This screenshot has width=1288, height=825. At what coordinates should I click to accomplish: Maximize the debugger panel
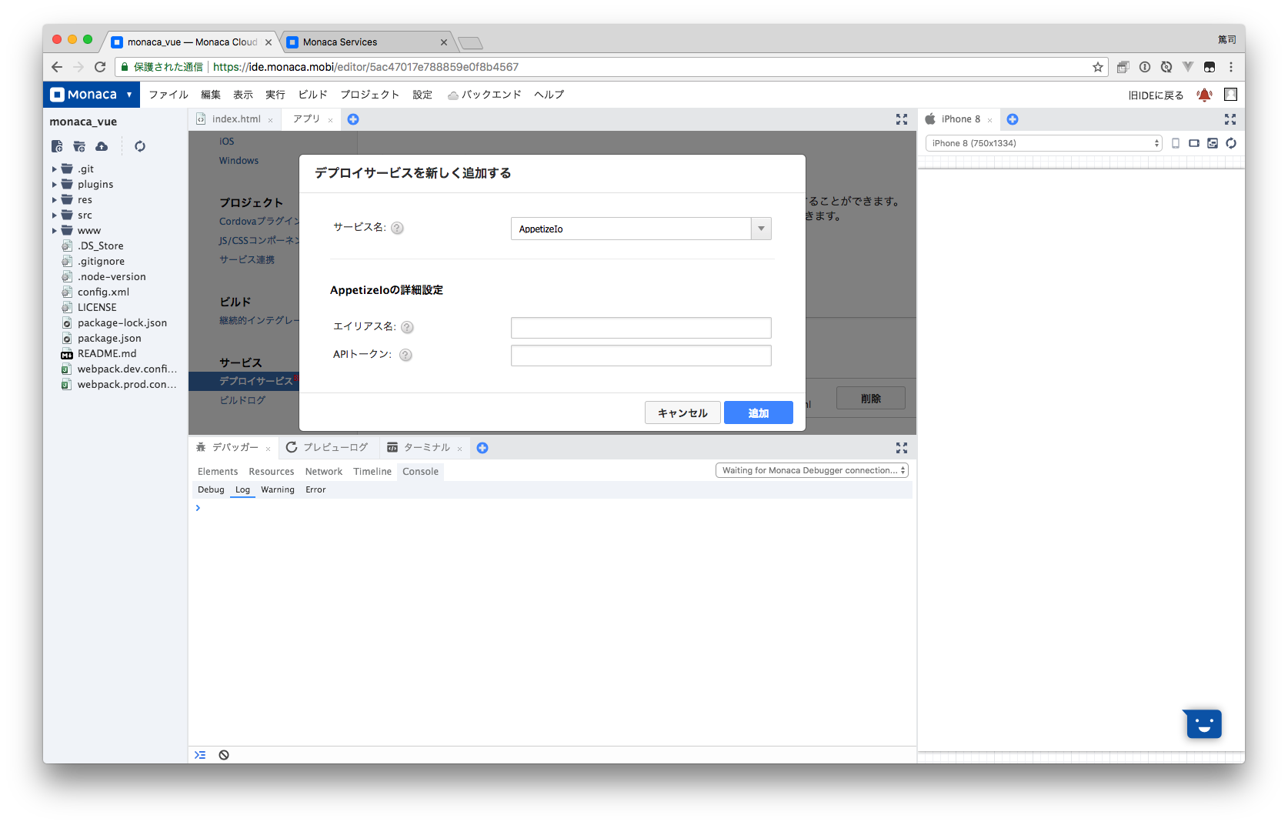[902, 448]
